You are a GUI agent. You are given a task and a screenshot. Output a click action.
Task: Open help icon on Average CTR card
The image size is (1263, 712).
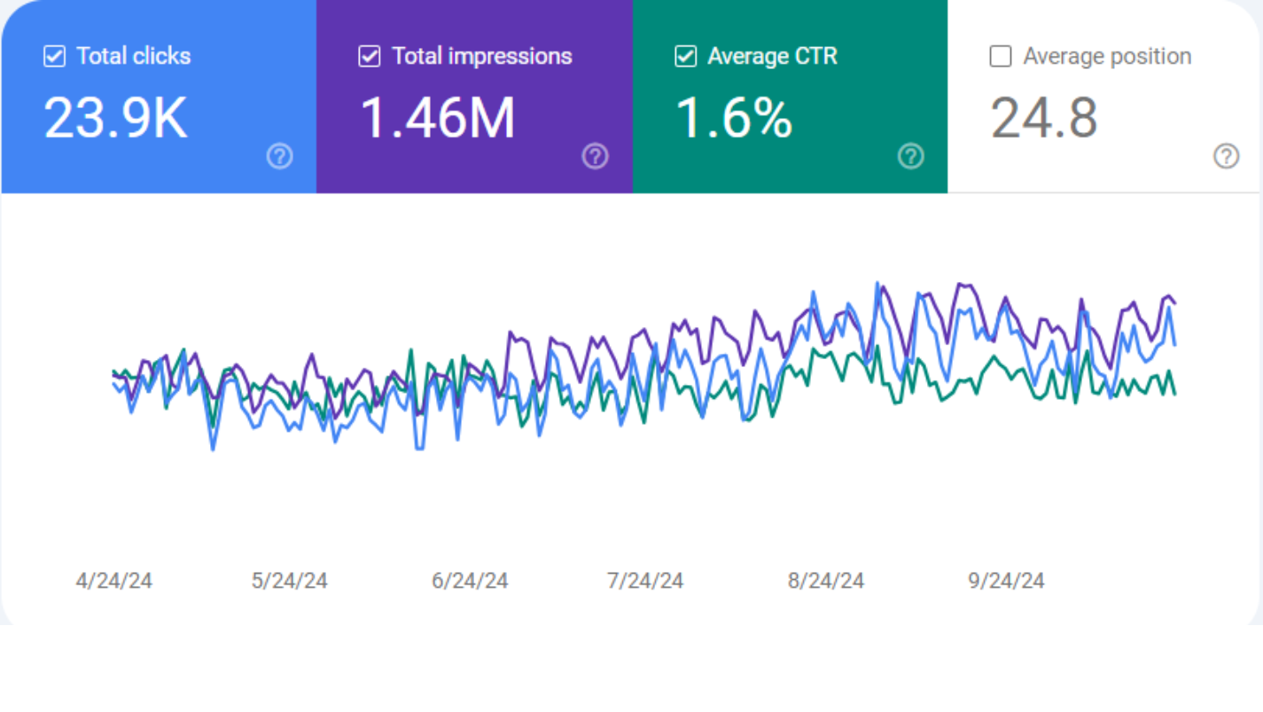[x=911, y=157]
